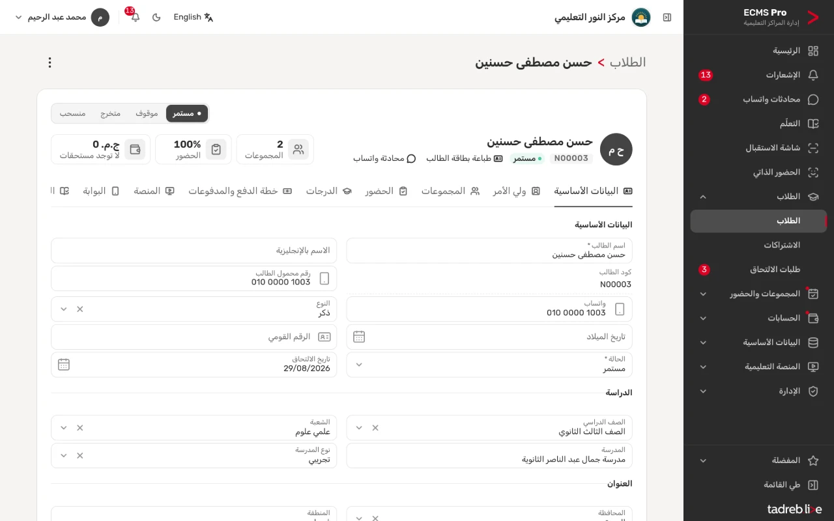Go to الرئيسية dashboard in sidebar
This screenshot has width=834, height=521.
pos(758,51)
